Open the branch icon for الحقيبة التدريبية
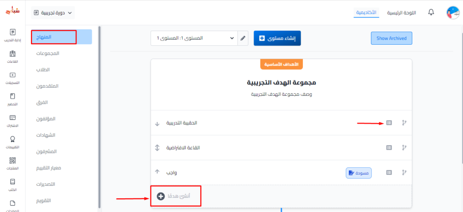Image resolution: width=463 pixels, height=212 pixels. [404, 123]
